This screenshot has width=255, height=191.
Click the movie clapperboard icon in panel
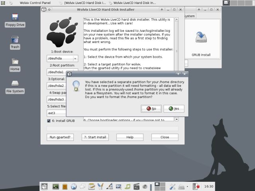pyautogui.click(x=137, y=186)
